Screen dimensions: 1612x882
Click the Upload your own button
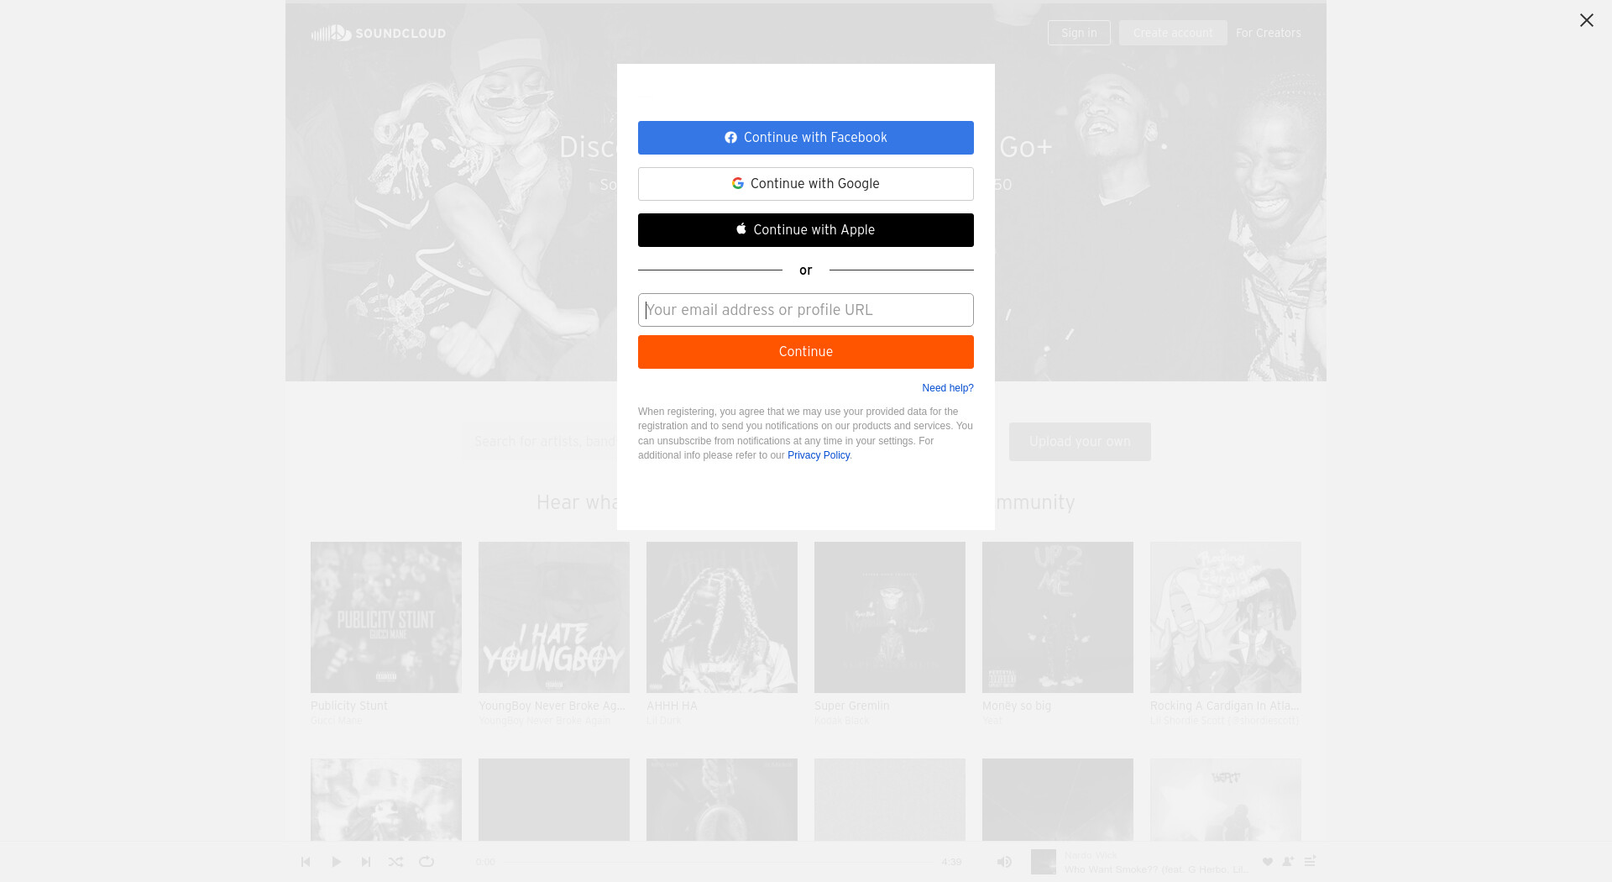(x=1080, y=442)
